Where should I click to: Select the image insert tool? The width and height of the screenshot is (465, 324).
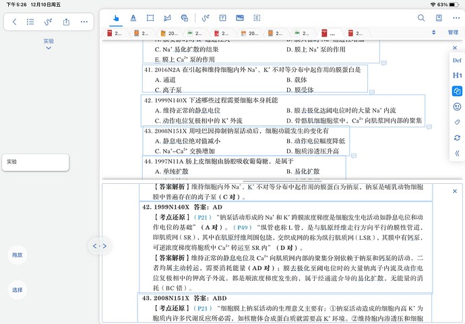240,18
